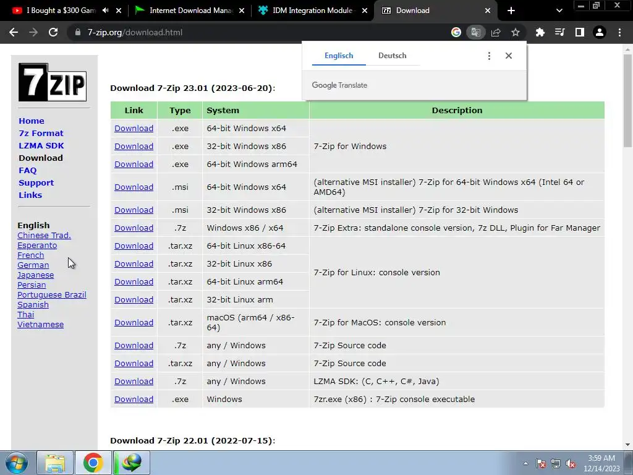The height and width of the screenshot is (475, 633).
Task: Click the Action Center flag tray icon
Action: [541, 463]
